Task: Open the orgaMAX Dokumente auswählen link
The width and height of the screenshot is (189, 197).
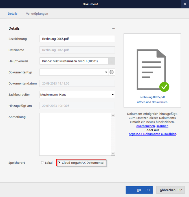Action: coord(152,134)
